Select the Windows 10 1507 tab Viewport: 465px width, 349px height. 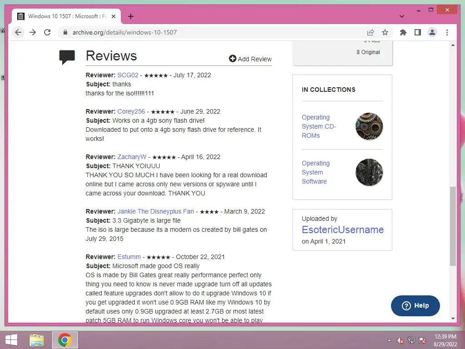coord(66,16)
